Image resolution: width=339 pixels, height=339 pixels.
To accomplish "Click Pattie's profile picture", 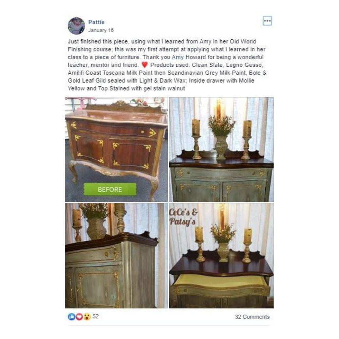I will tap(76, 26).
